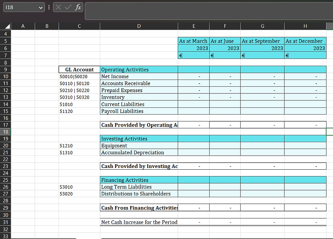This screenshot has width=333, height=239.
Task: Select the 'Accounts Receivable' cell
Action: click(x=139, y=83)
